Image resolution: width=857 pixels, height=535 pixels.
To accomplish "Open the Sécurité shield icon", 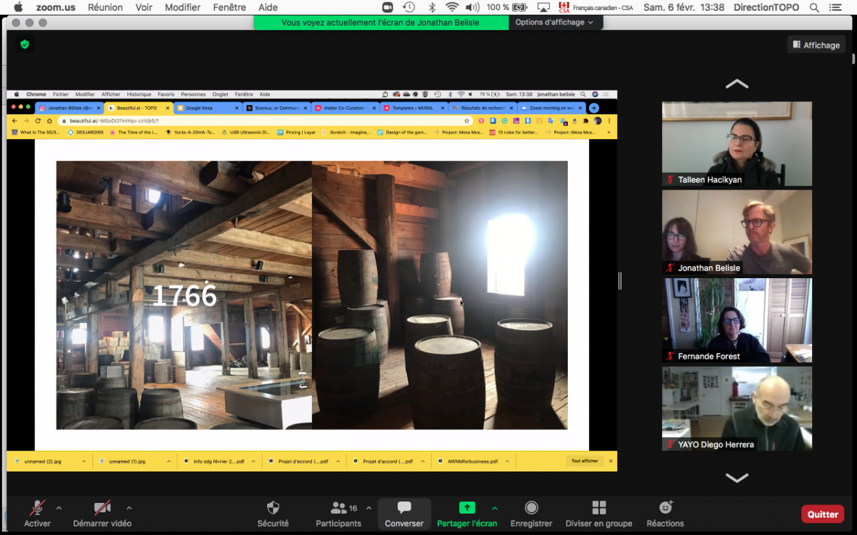I will [x=273, y=508].
